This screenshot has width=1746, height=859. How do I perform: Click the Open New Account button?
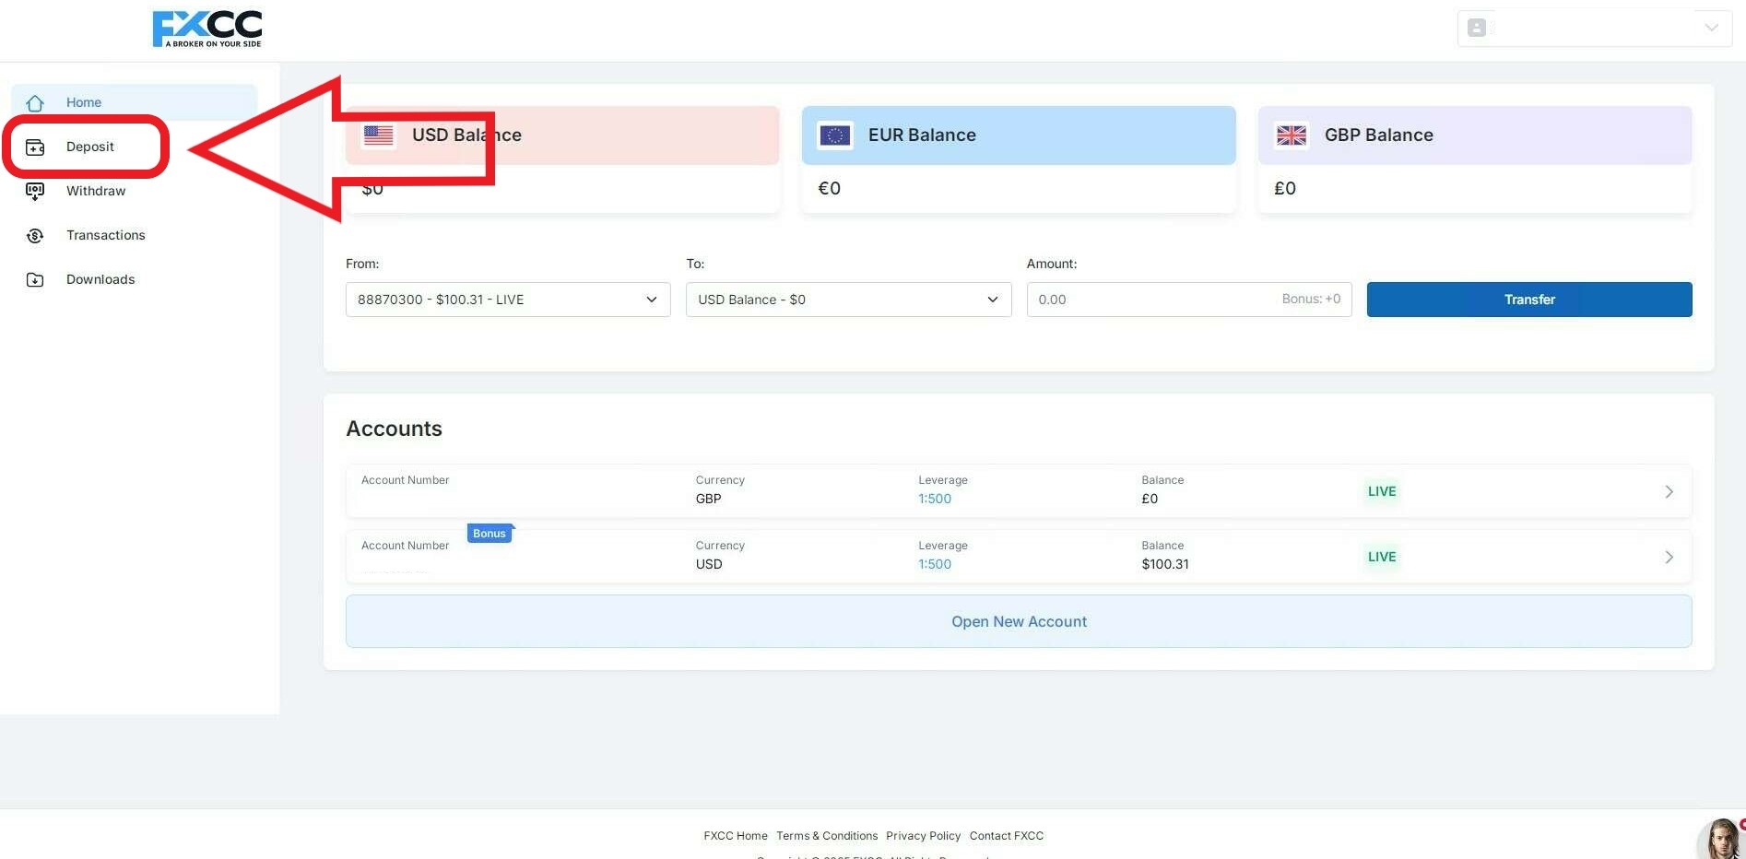(1019, 621)
